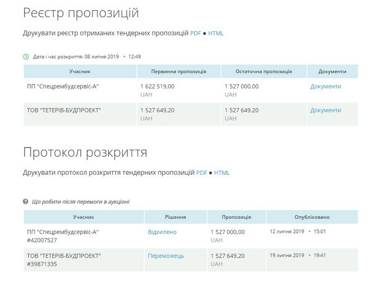Click the Первинна пропозиція column header
378x283 pixels.
pos(179,72)
